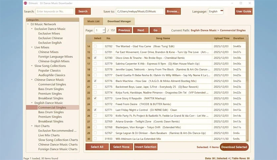Click the Search button
This screenshot has height=160, width=277.
point(83,11)
